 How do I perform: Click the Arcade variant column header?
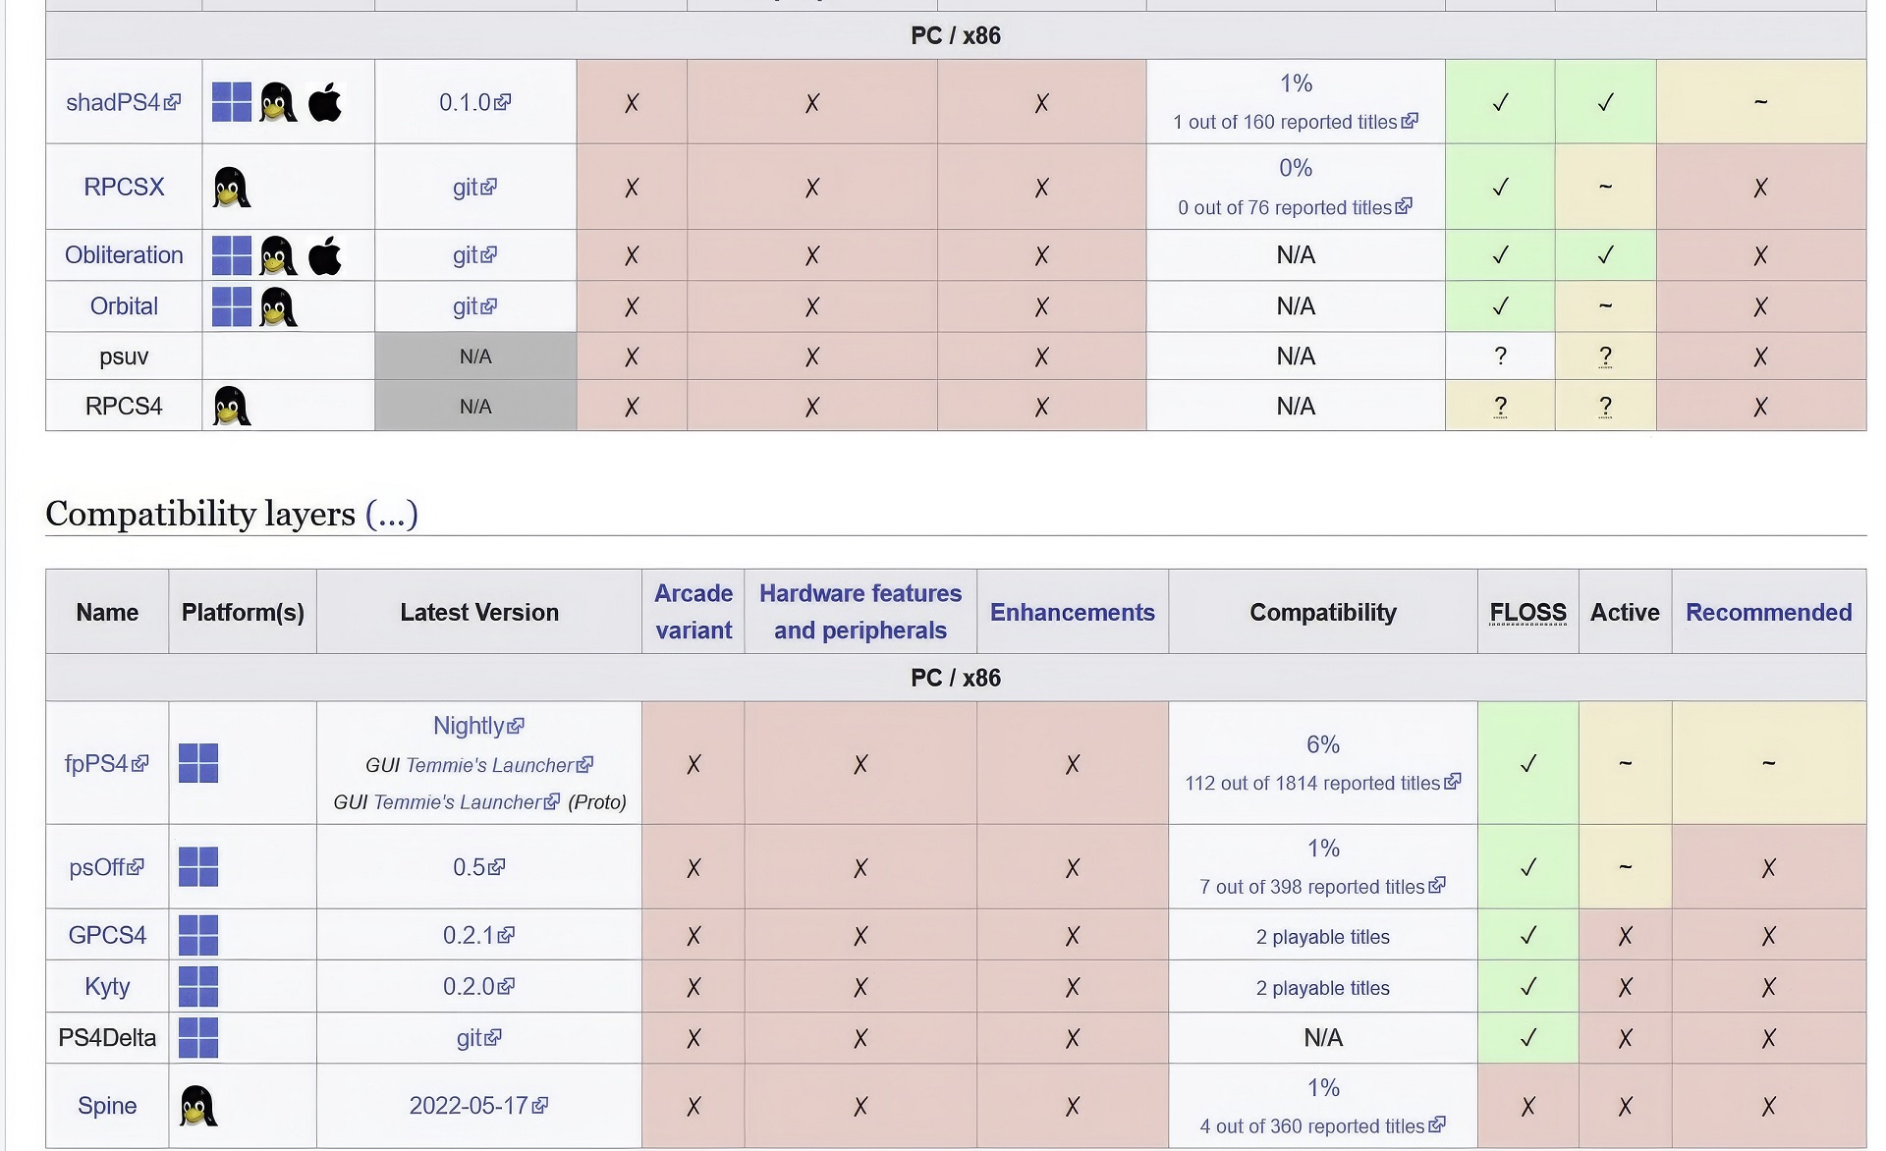pyautogui.click(x=693, y=612)
